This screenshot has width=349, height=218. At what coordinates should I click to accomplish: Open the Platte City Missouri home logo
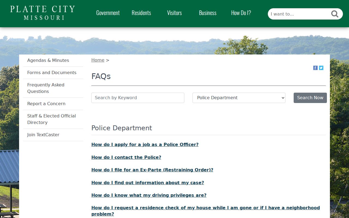click(x=43, y=13)
